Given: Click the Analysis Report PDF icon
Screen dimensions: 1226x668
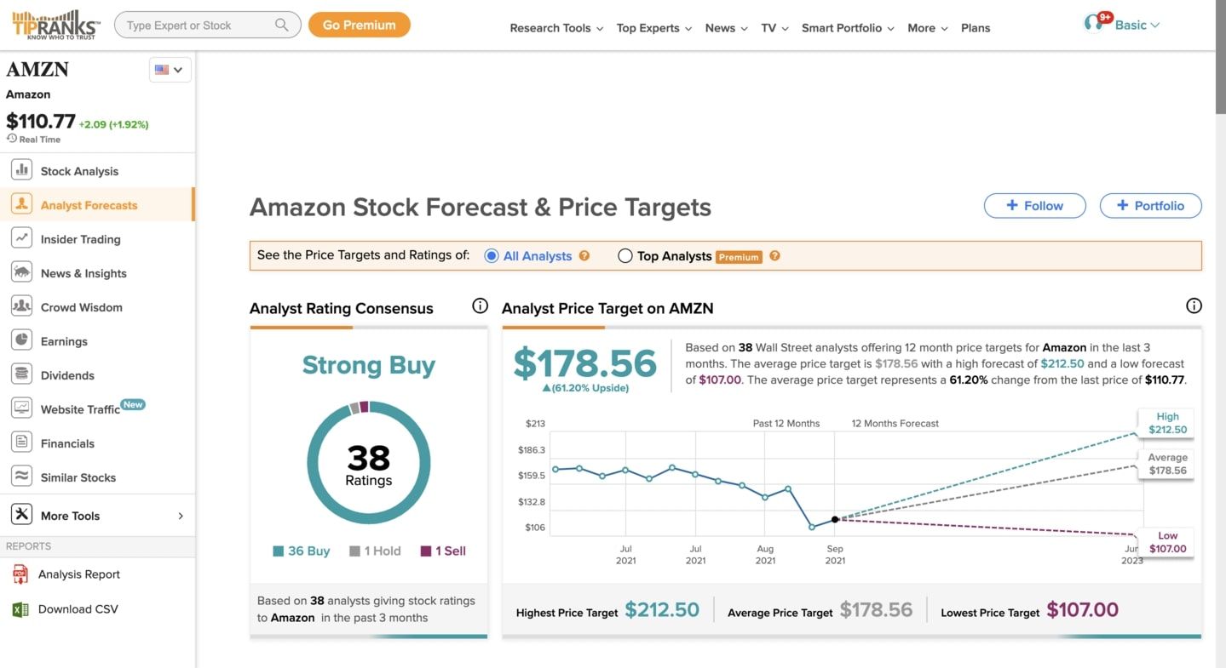Looking at the screenshot, I should click(x=20, y=574).
